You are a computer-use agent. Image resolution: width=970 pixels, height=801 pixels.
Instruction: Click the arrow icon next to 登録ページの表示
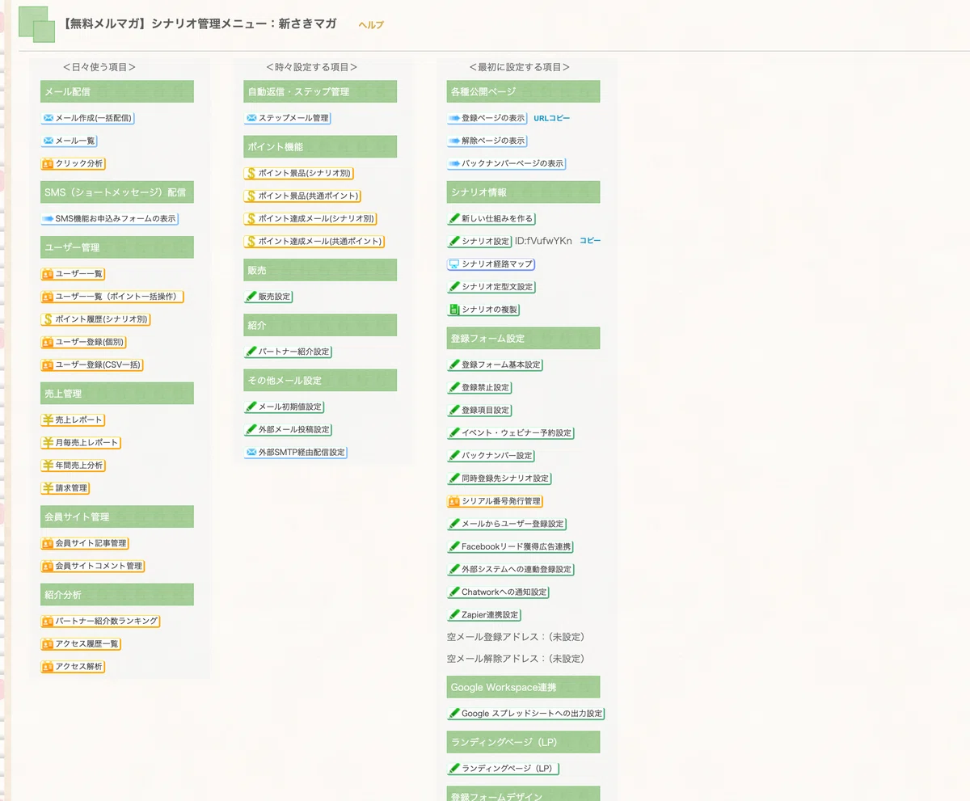coord(453,118)
